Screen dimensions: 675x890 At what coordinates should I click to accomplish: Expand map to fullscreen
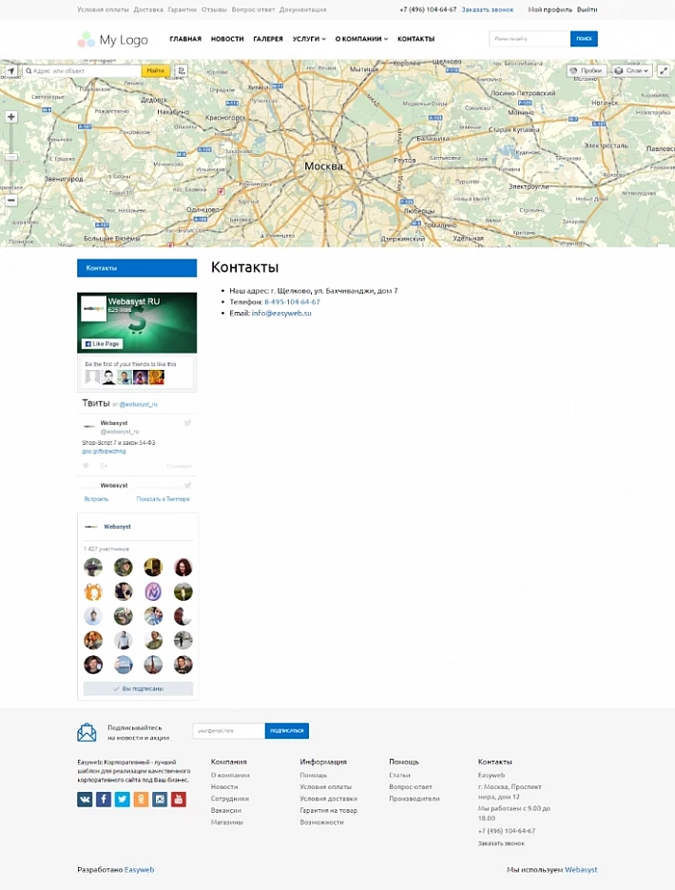point(664,71)
